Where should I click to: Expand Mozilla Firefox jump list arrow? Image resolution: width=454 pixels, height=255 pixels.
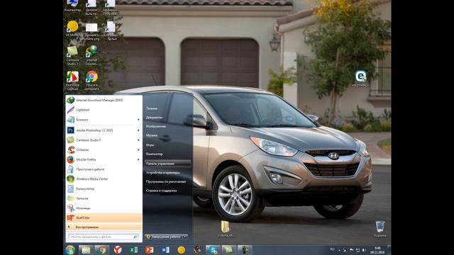(138, 159)
